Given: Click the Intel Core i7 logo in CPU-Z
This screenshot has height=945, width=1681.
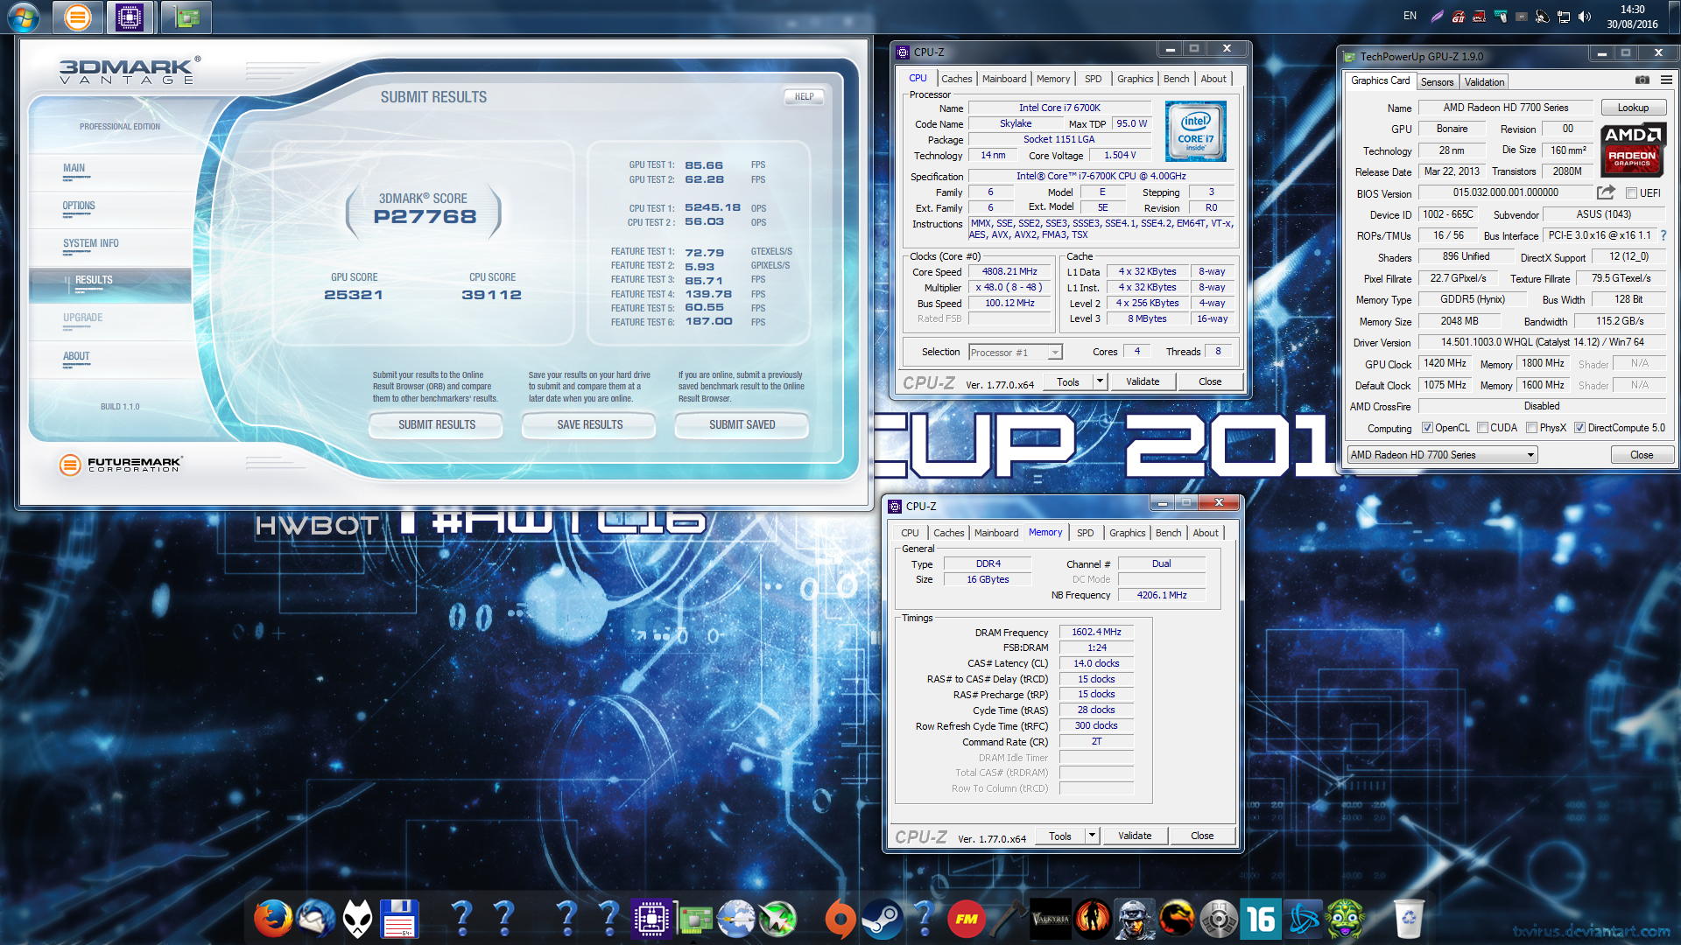Looking at the screenshot, I should pyautogui.click(x=1195, y=131).
